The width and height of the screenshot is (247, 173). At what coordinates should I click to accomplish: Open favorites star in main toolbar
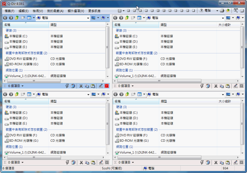click(x=228, y=11)
